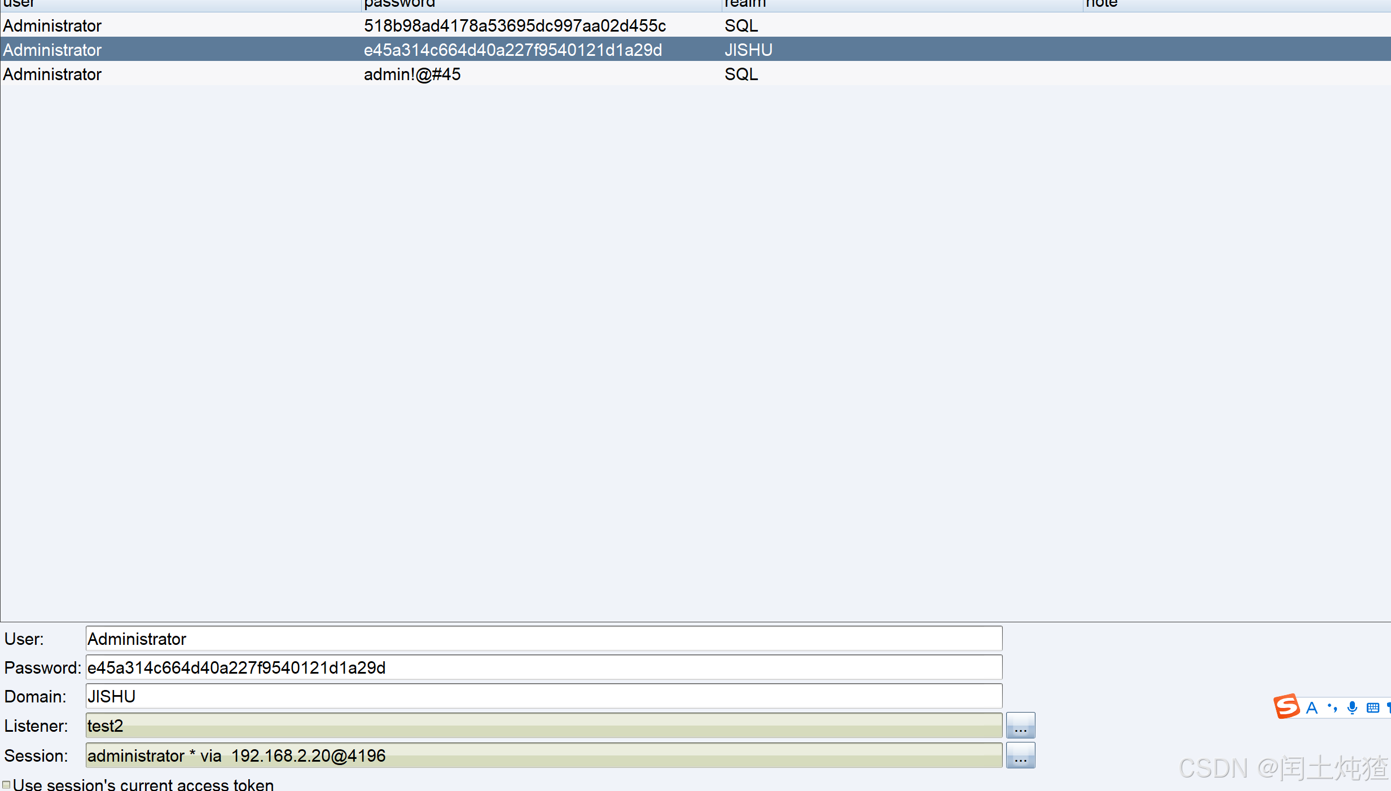Click the Listener field showing test2
The height and width of the screenshot is (791, 1391).
click(x=543, y=726)
